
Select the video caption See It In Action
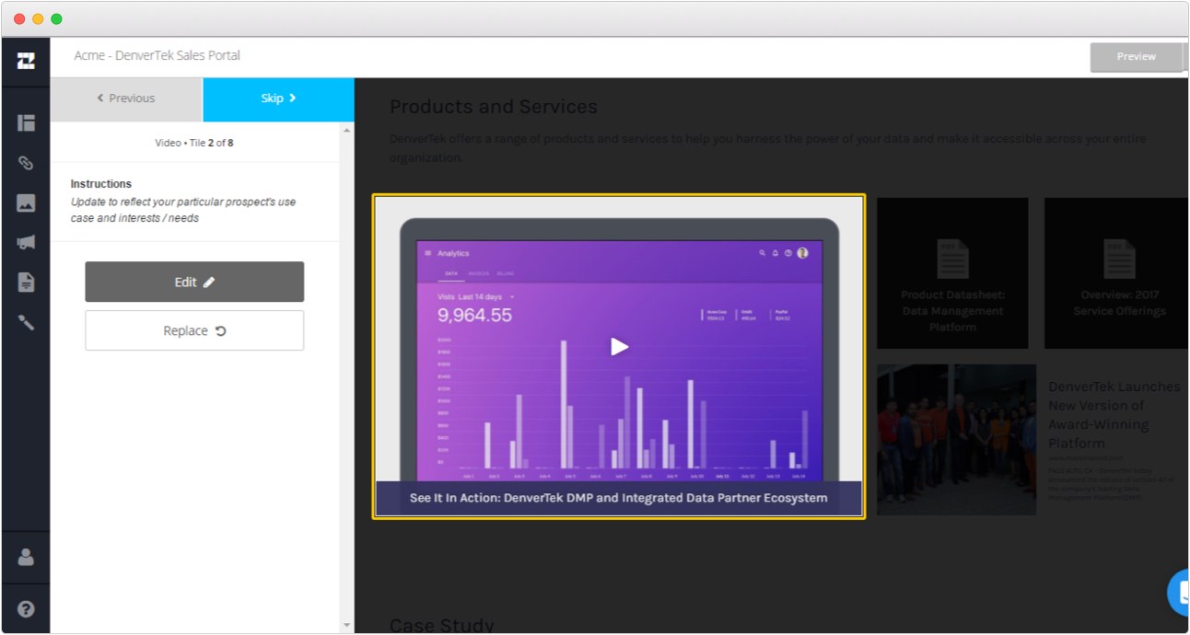click(x=619, y=498)
